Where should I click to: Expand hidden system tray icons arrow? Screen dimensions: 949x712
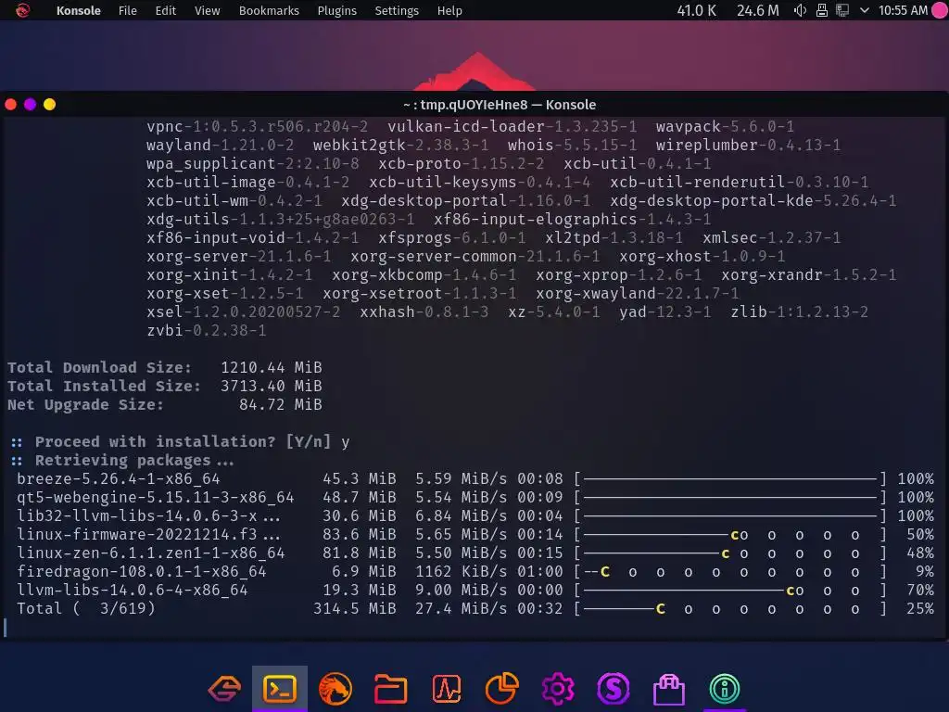pos(865,10)
